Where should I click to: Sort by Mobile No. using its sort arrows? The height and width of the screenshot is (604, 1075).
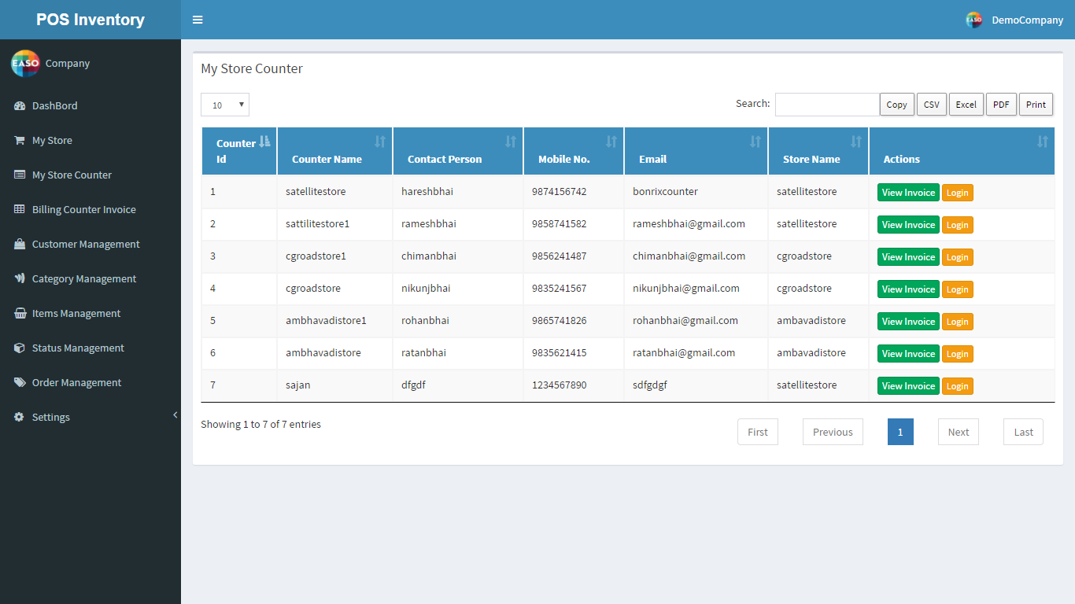tap(611, 142)
